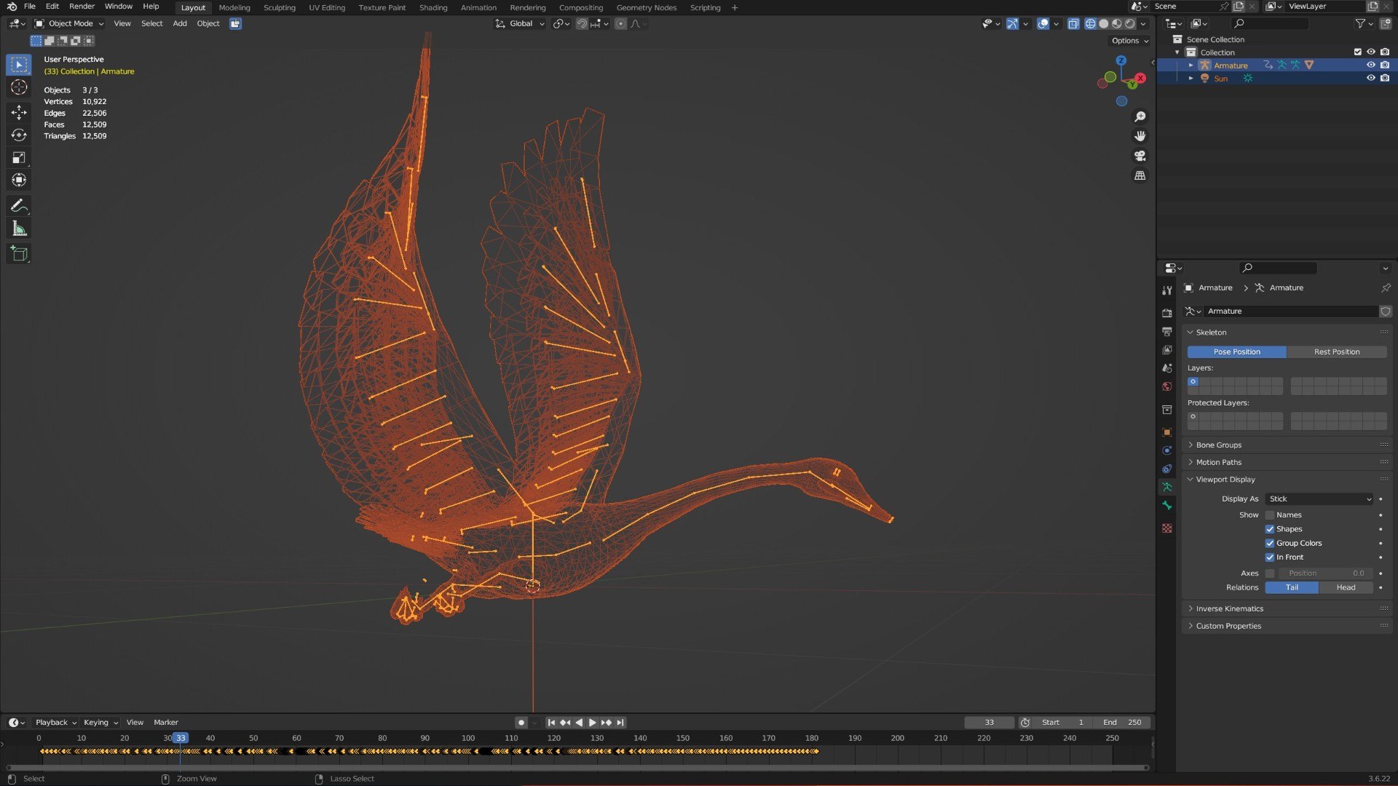
Task: Click the End frame field 250
Action: point(1121,723)
